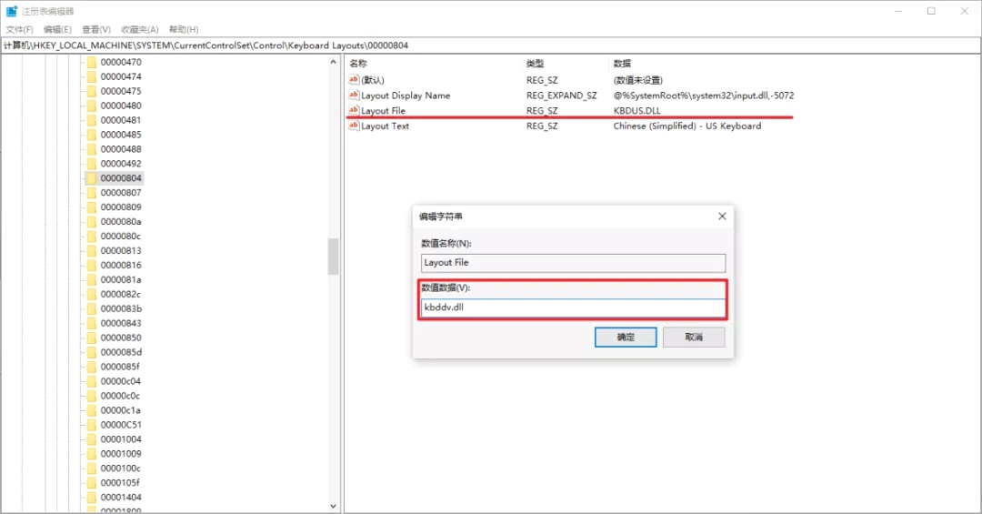This screenshot has height=514, width=982.
Task: Click the REG_EXPAND_SZ type cell
Action: tap(562, 96)
